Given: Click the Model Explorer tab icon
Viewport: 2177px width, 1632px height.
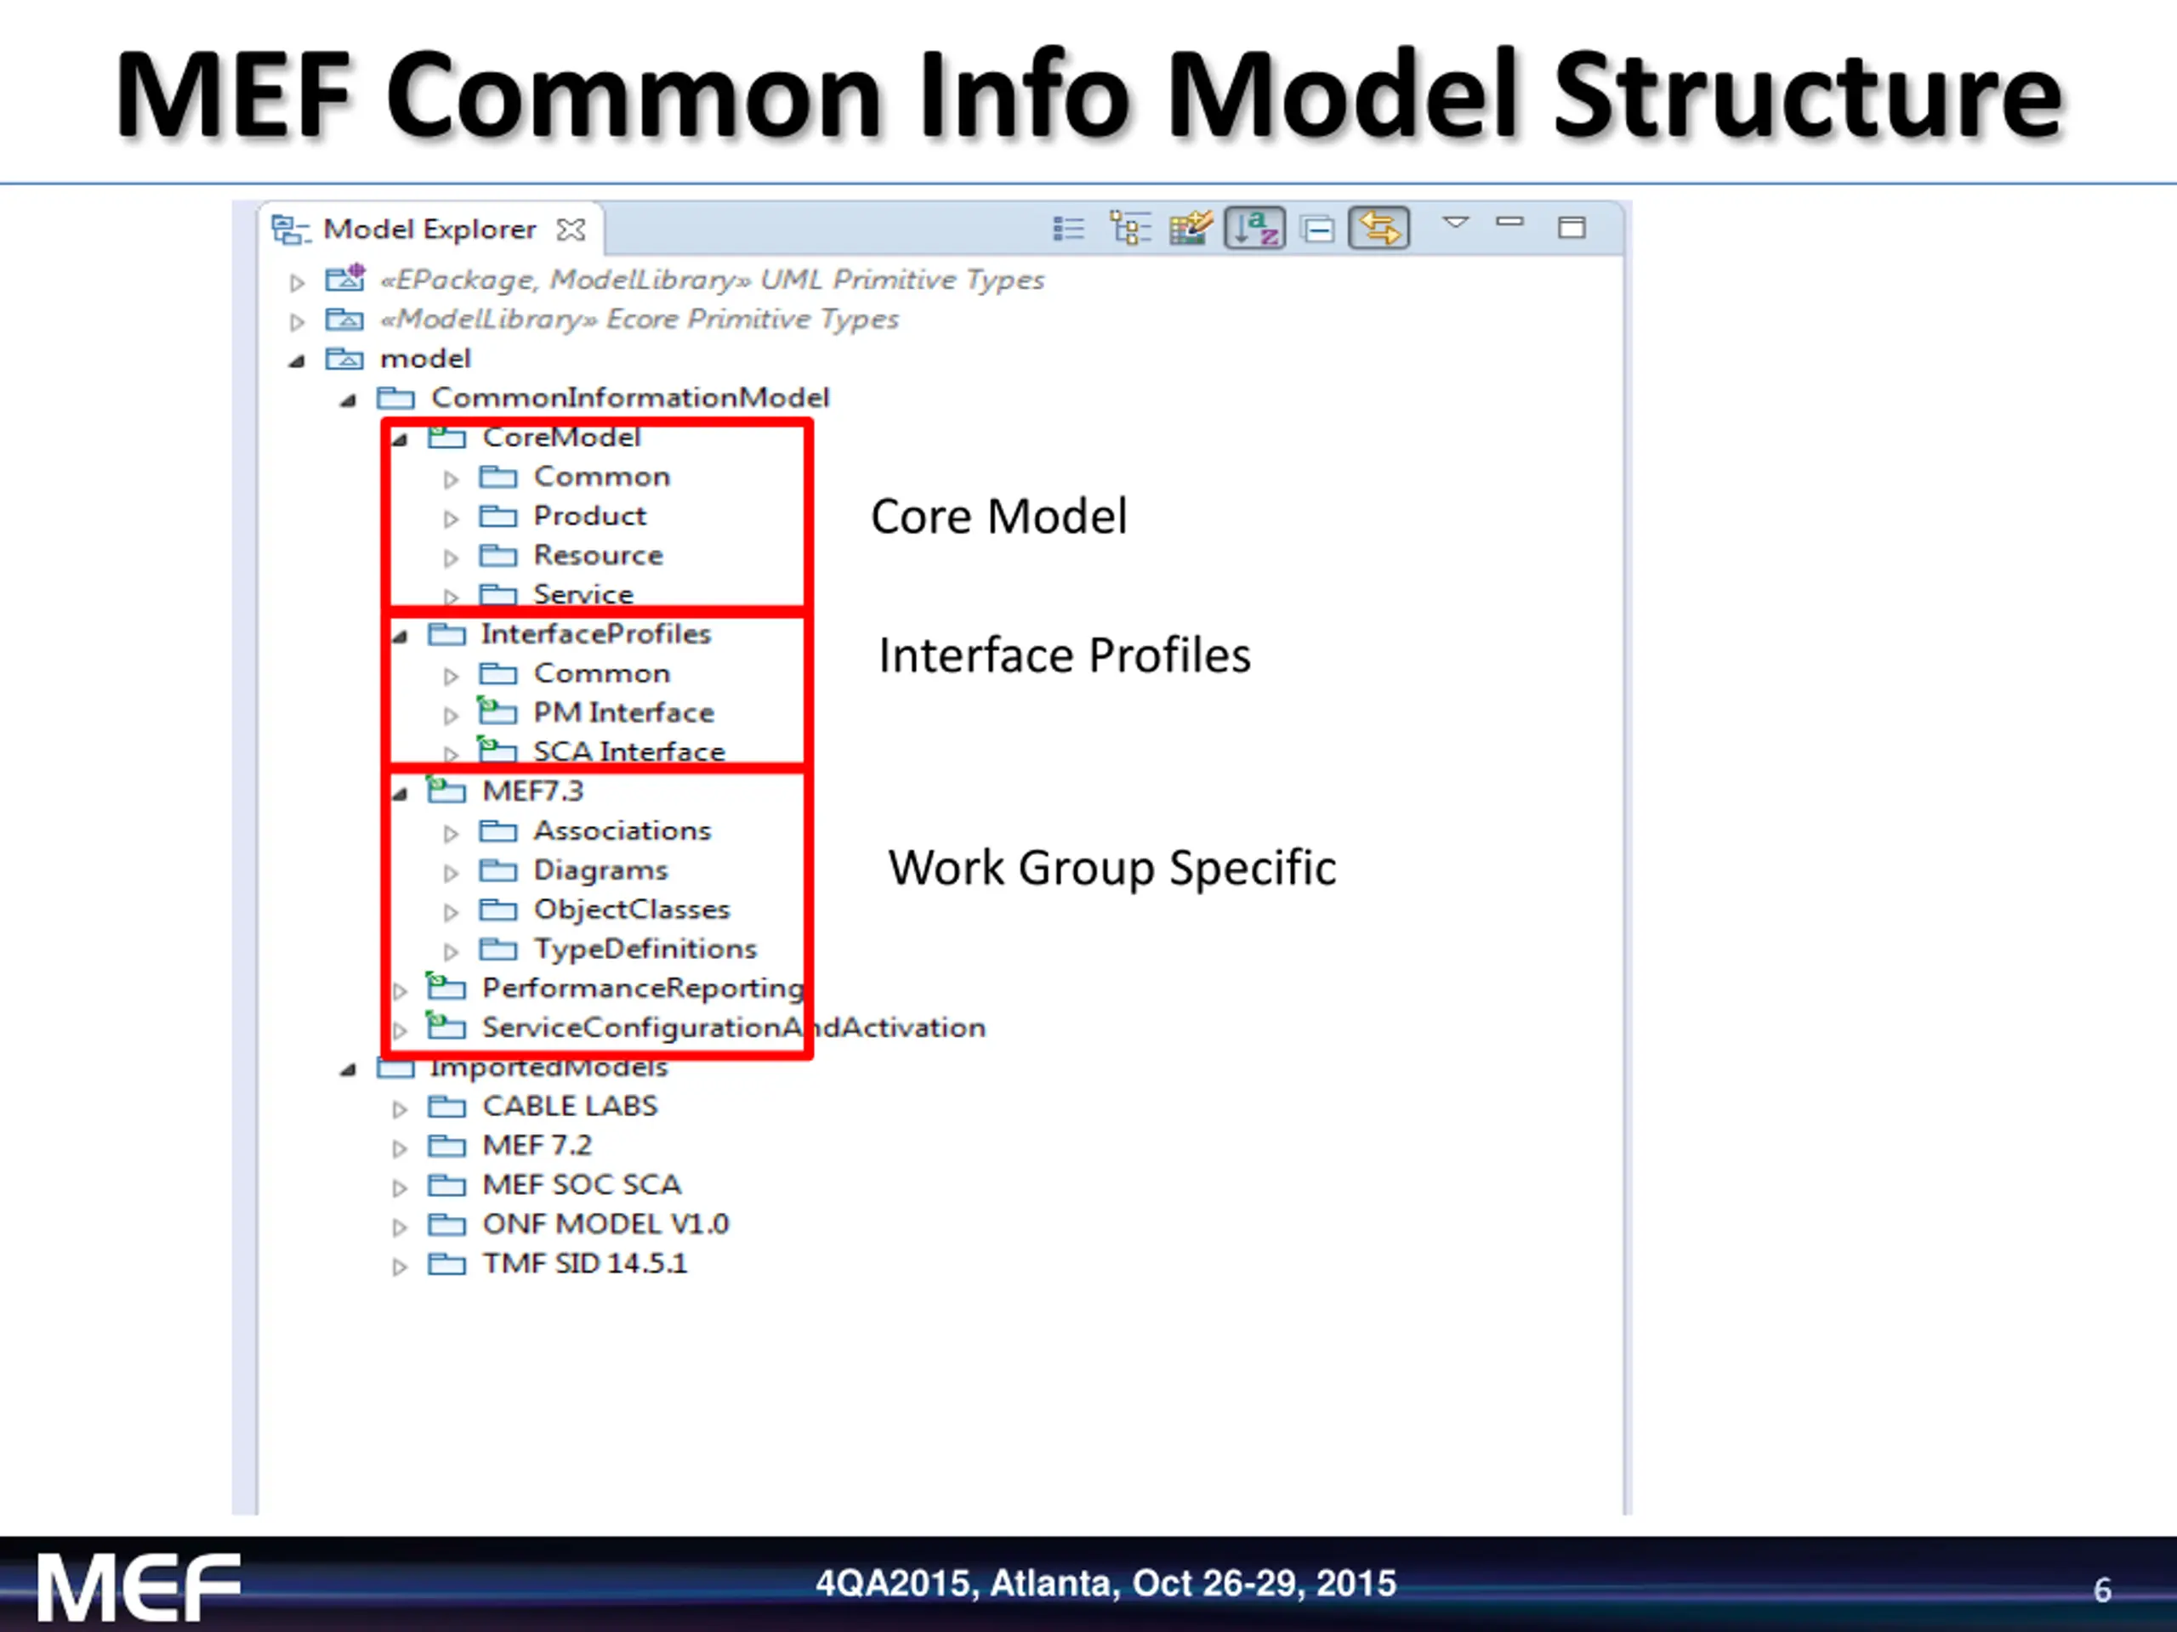Looking at the screenshot, I should pos(290,230).
